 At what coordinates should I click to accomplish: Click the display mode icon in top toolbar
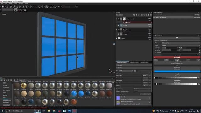pyautogui.click(x=46, y=7)
